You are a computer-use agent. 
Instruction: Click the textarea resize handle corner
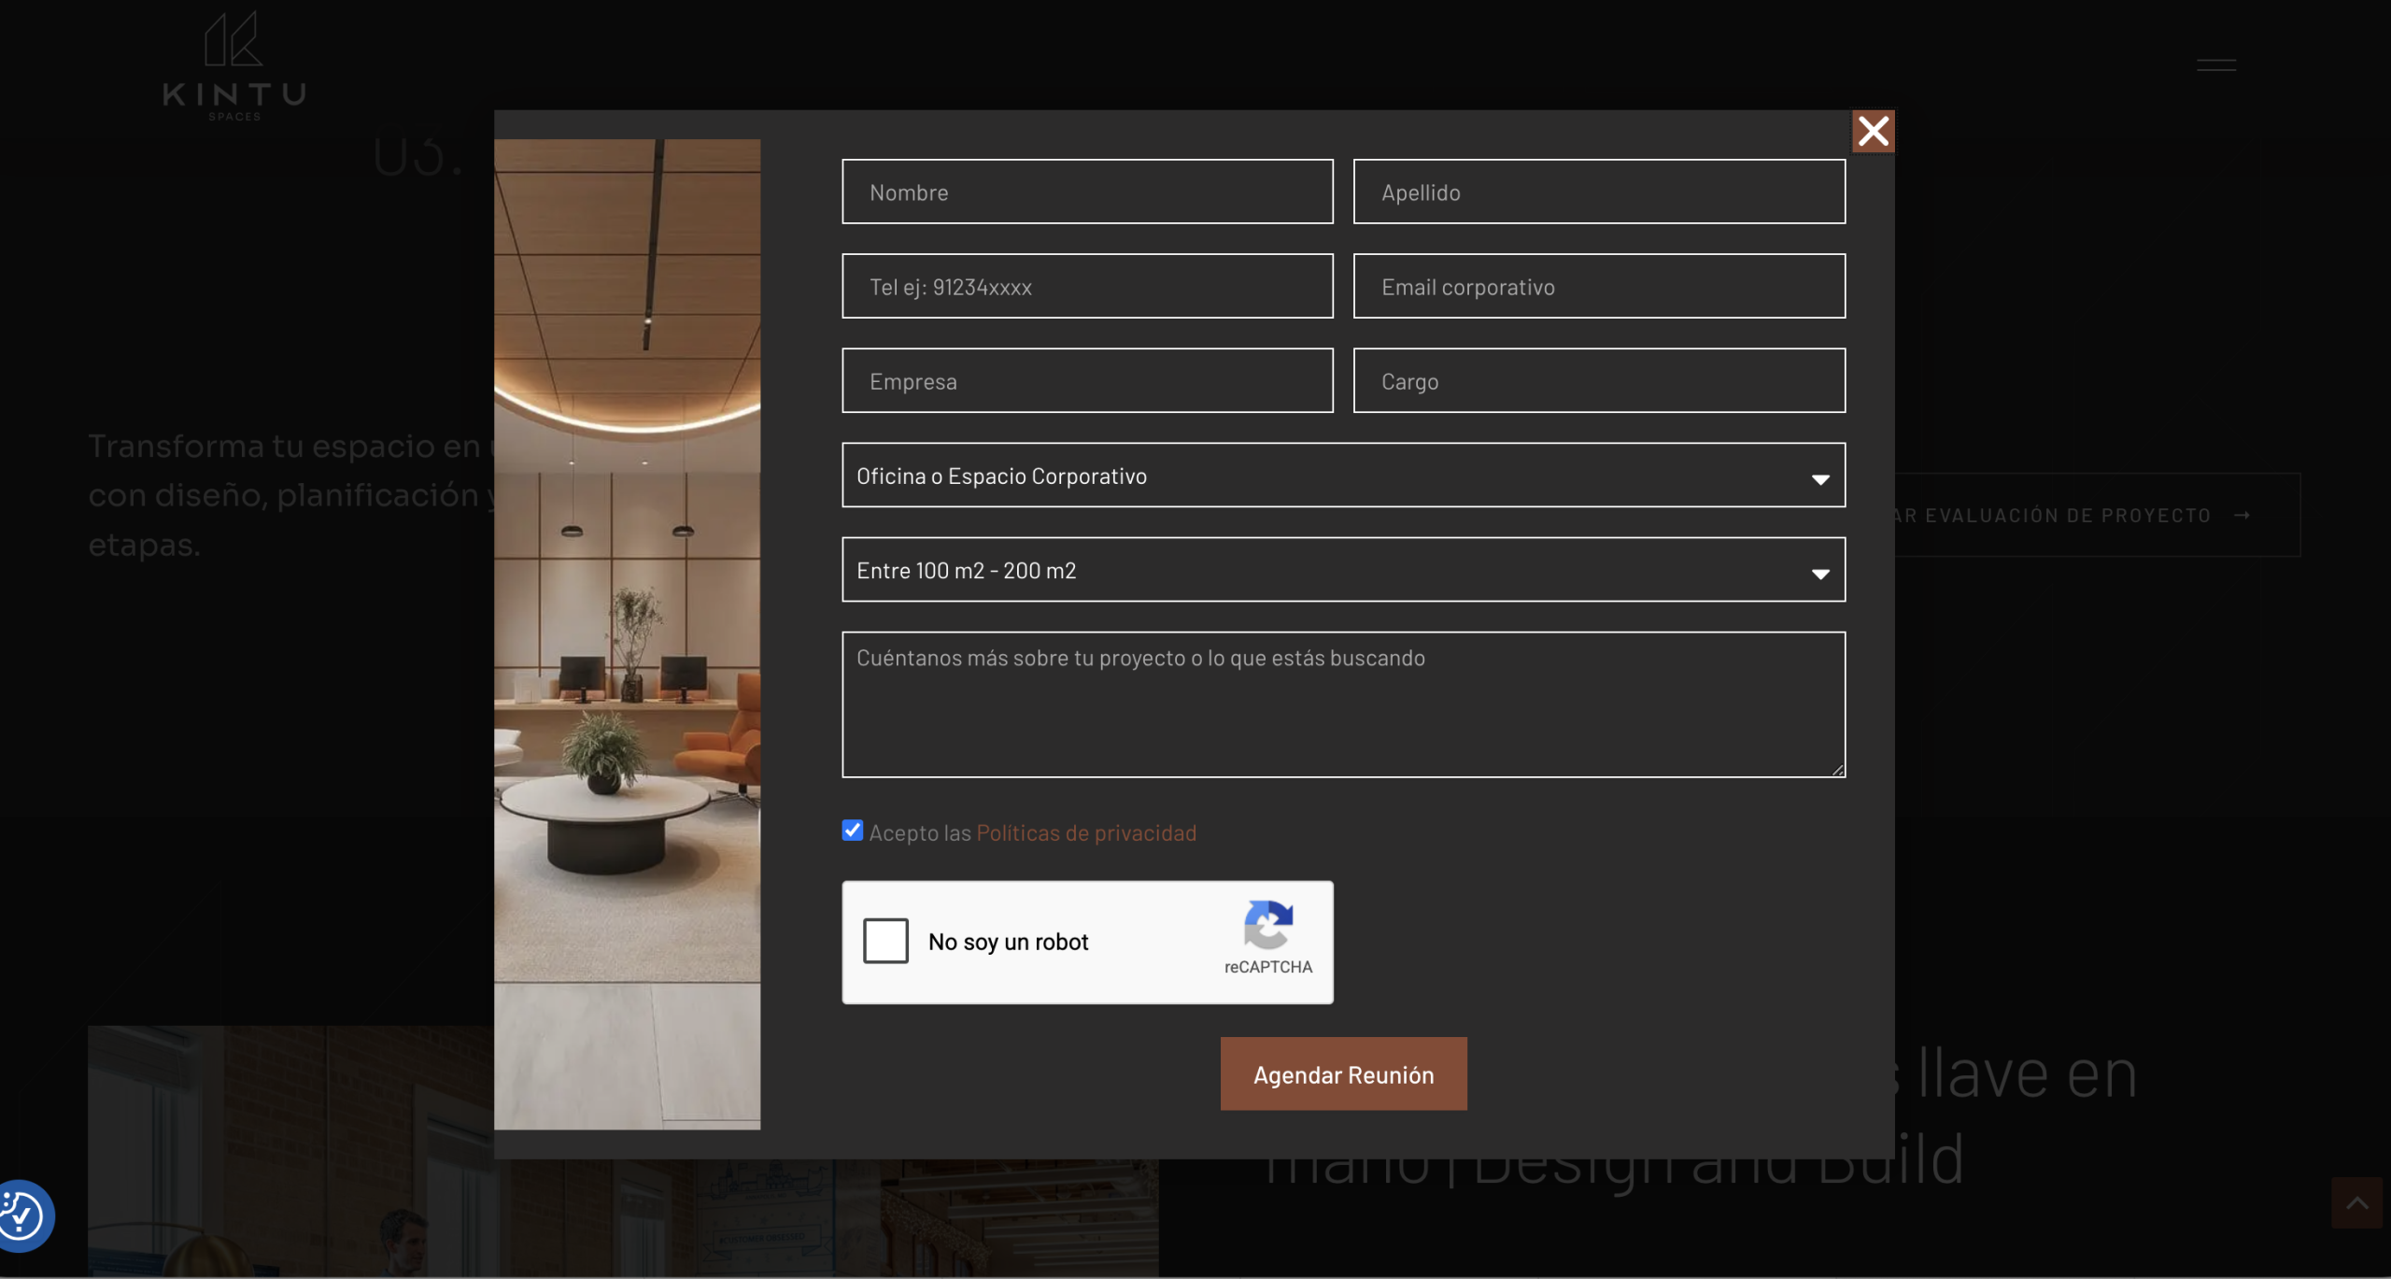tap(1837, 770)
